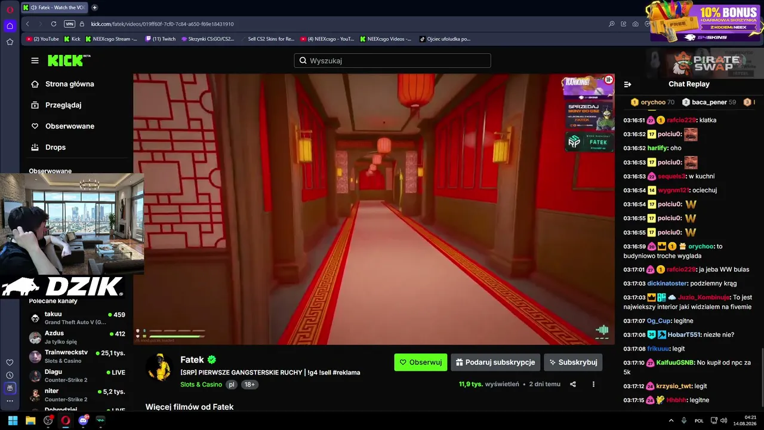Share the video via share icon

[573, 384]
